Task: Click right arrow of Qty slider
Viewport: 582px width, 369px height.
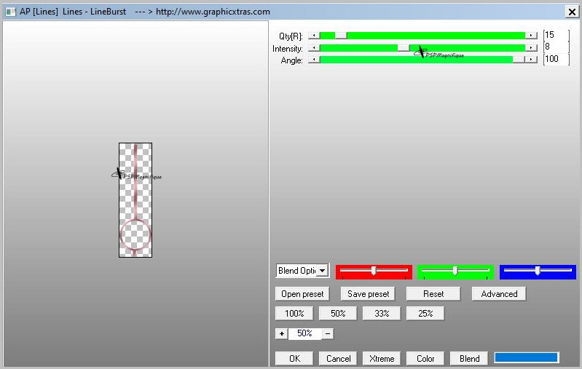Action: [x=532, y=35]
